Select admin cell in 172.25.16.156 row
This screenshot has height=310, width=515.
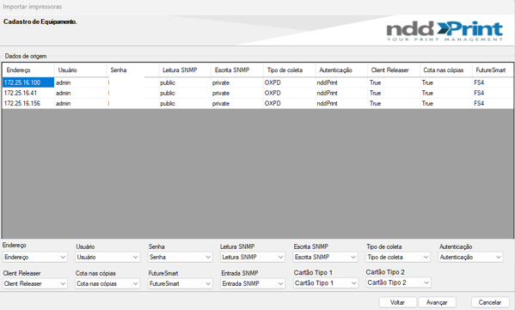(81, 103)
